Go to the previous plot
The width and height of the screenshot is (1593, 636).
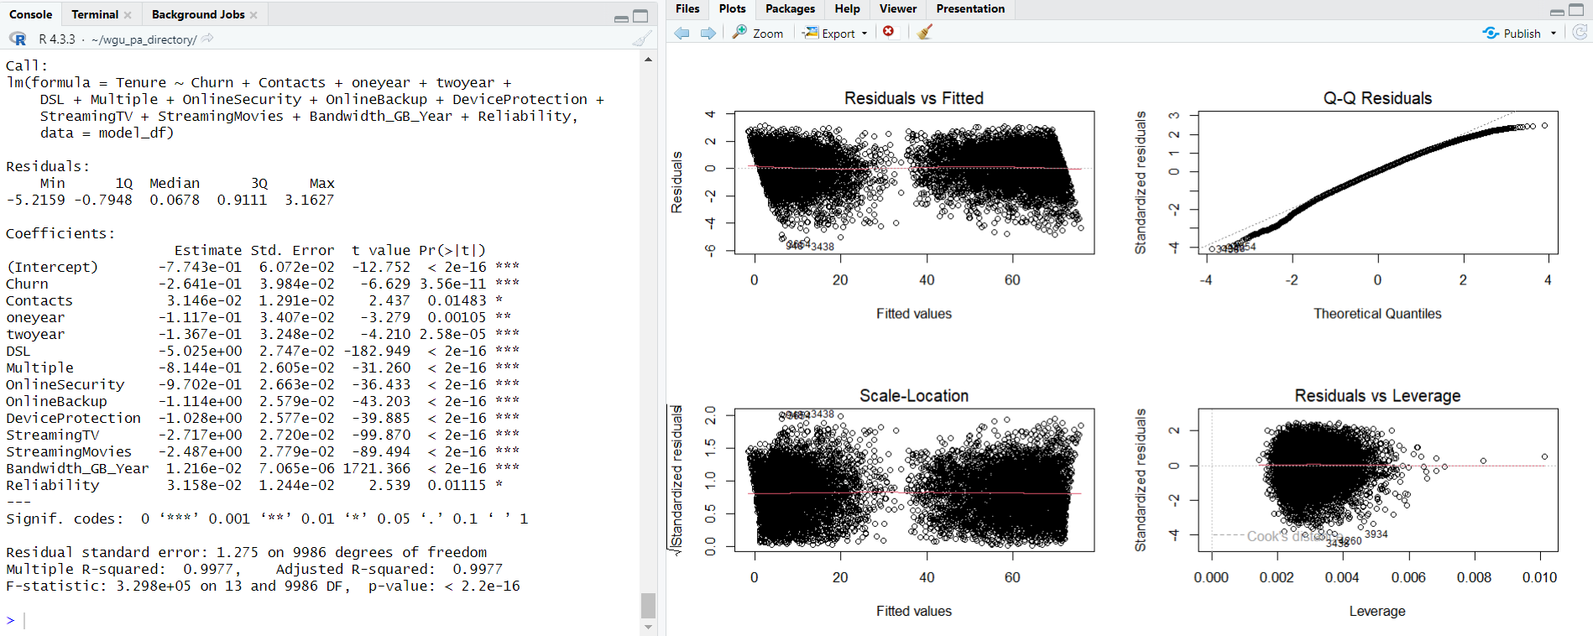point(682,33)
